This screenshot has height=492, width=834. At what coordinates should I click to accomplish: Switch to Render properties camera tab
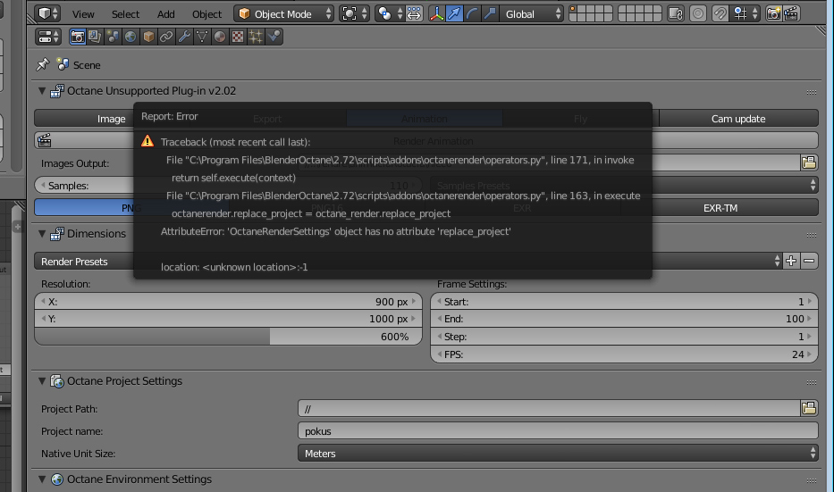point(78,37)
